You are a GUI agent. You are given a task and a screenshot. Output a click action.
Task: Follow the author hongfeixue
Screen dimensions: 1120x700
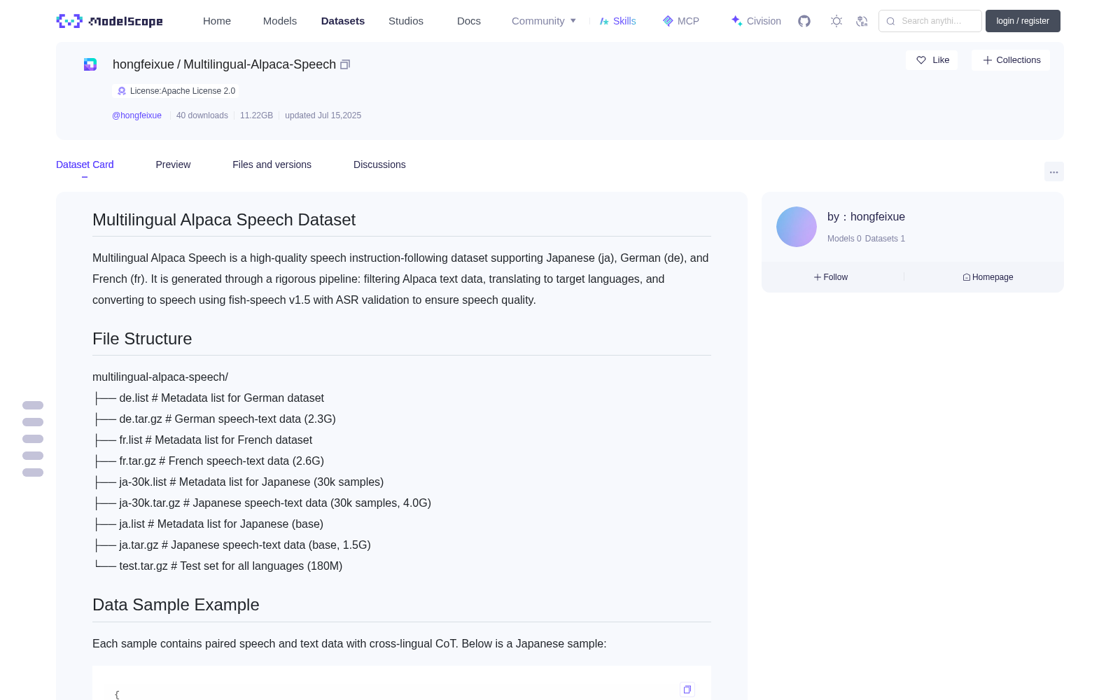[x=831, y=277]
